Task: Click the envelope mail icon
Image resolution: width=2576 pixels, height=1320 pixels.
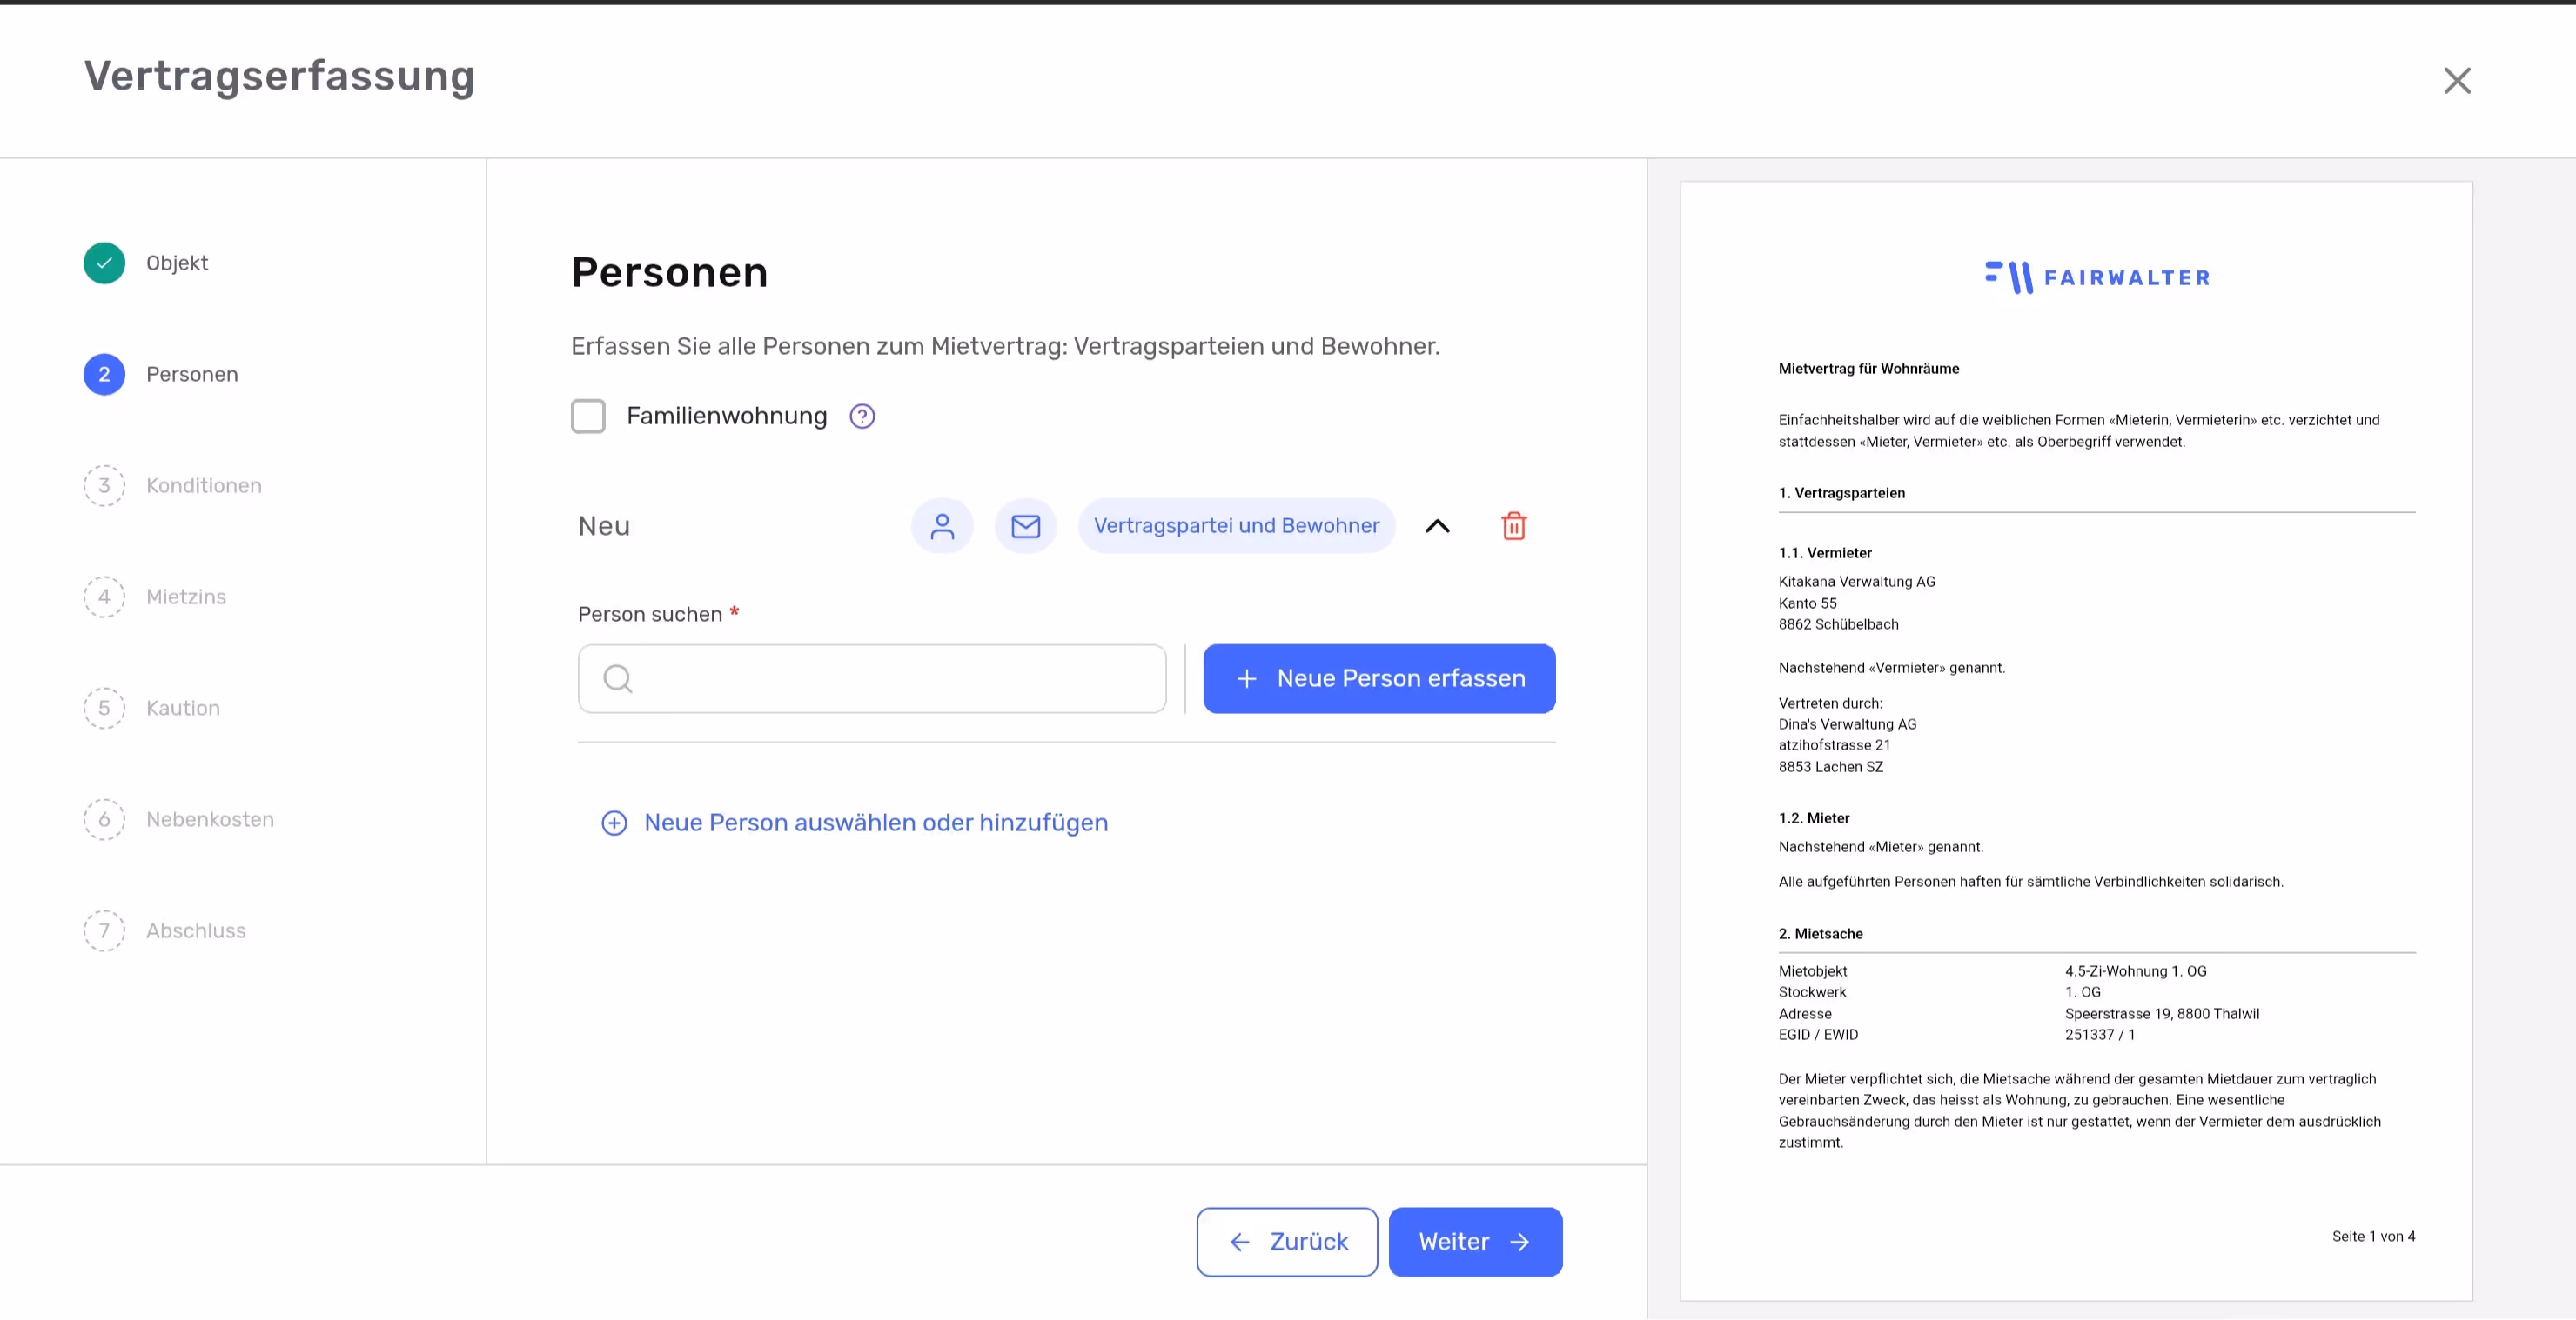Action: (x=1025, y=525)
